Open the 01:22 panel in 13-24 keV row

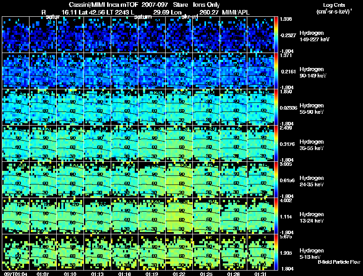click(x=179, y=216)
